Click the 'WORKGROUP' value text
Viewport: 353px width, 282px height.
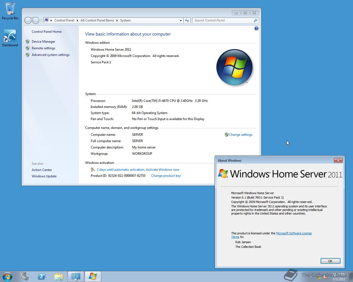[x=142, y=154]
